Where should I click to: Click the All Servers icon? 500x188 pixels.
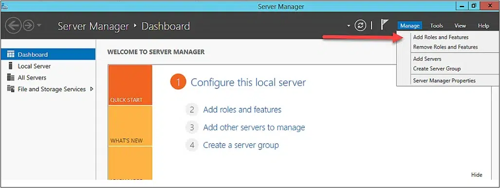(x=11, y=78)
